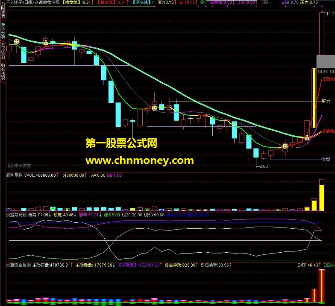Switch to the 技术分析 side tab
This screenshot has width=335, height=306.
point(3,31)
